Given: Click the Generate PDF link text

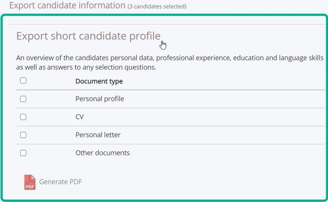Looking at the screenshot, I should (x=61, y=182).
